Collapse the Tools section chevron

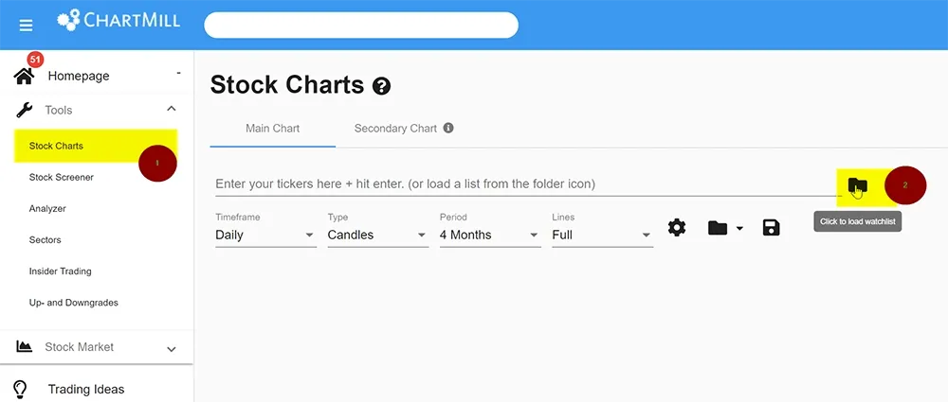coord(171,110)
